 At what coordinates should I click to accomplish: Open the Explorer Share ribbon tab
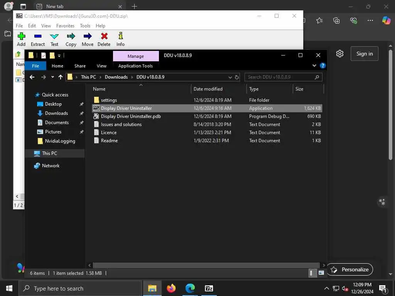click(80, 66)
